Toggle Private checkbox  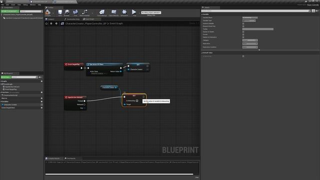[243, 34]
